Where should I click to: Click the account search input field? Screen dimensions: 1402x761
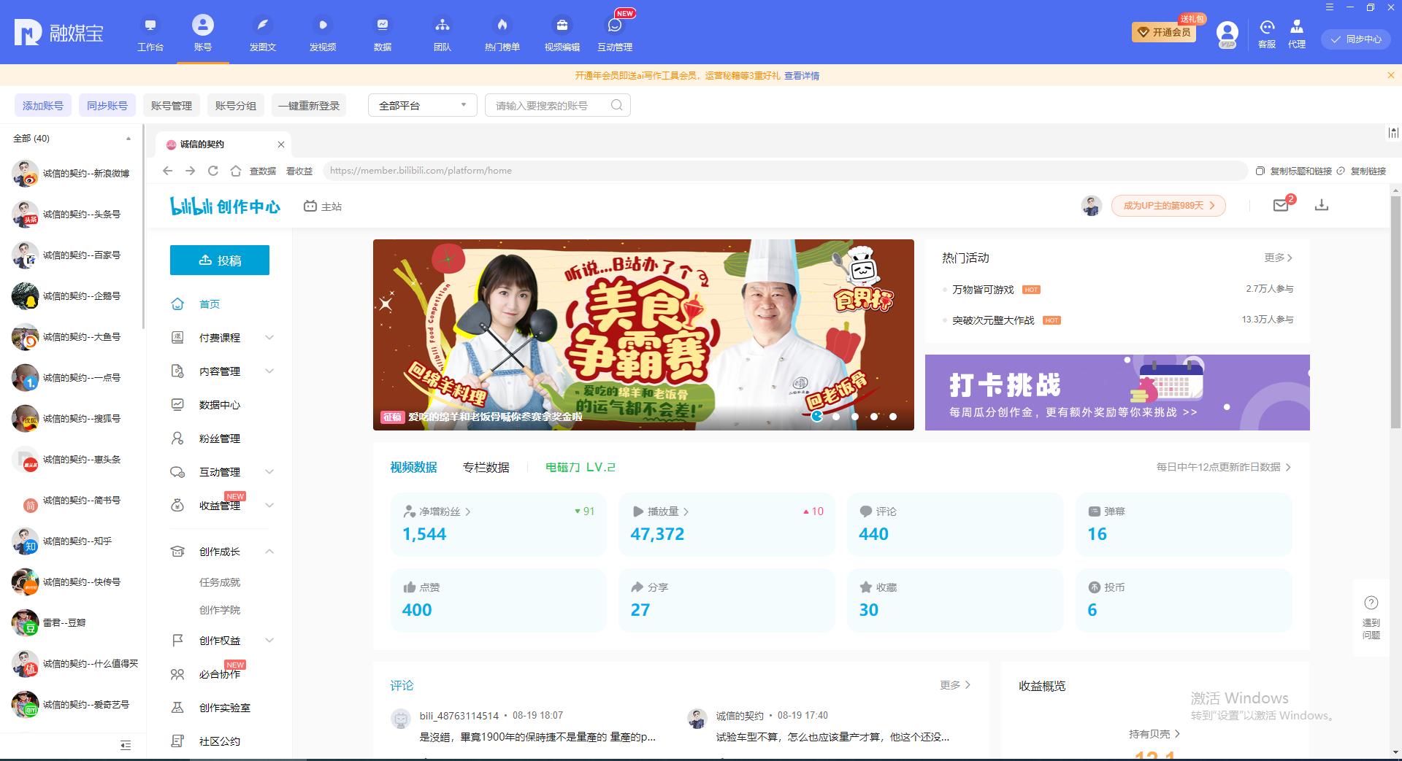(551, 104)
